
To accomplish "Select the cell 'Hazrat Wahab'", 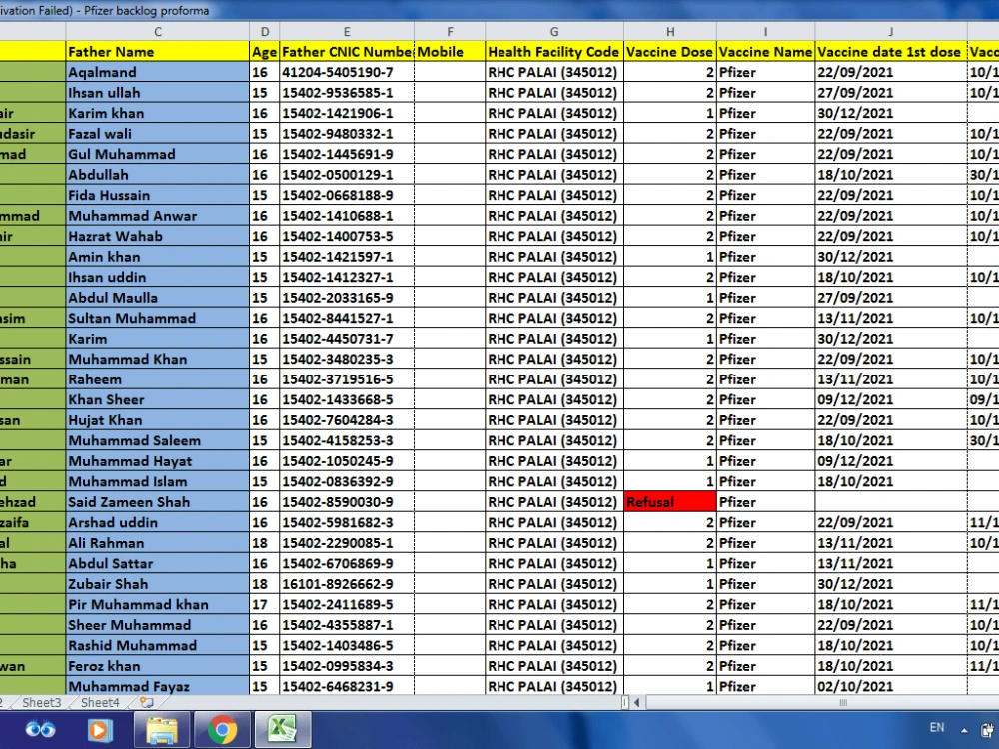I will coord(158,236).
